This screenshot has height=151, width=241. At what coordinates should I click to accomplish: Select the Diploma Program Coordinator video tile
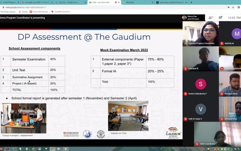pos(201,34)
